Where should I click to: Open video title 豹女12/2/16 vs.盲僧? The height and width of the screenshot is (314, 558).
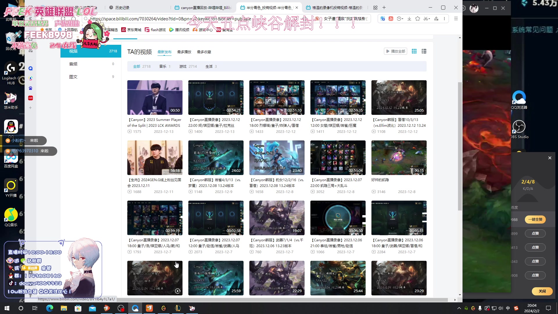coord(276,183)
